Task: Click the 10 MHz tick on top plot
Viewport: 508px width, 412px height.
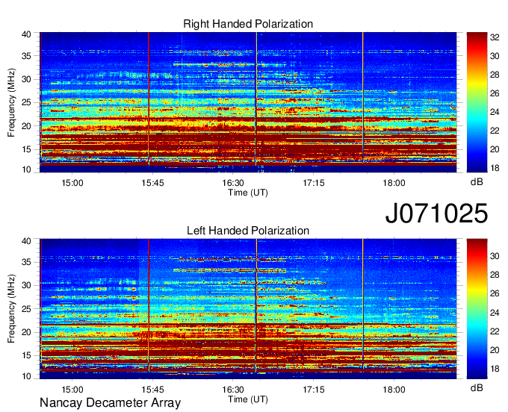Action: (x=27, y=169)
